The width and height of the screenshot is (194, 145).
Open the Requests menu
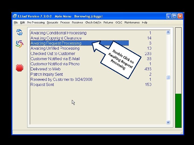coord(53,23)
